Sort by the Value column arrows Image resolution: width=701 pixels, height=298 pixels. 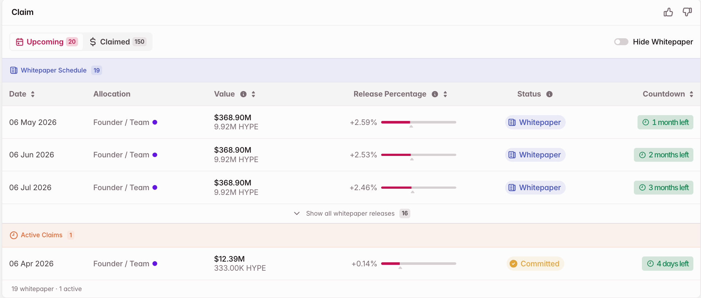(253, 94)
